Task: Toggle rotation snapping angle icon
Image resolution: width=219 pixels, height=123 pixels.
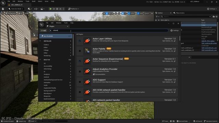Action: (129, 13)
